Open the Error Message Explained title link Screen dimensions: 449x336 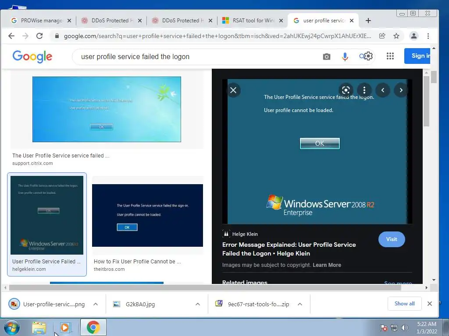click(x=289, y=249)
